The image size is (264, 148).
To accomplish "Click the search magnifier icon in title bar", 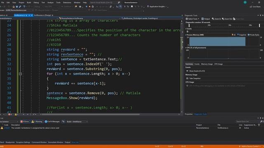I will tap(119, 2).
